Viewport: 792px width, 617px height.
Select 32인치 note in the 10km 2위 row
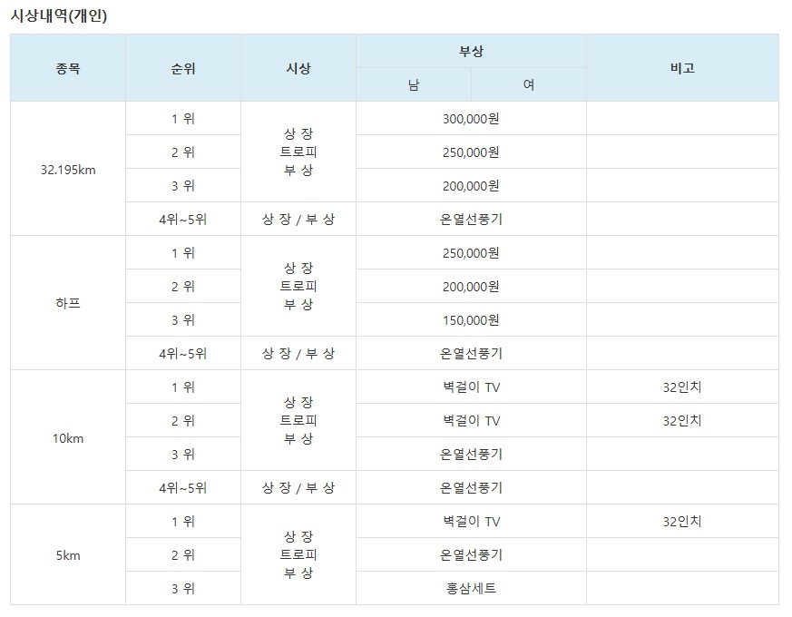point(682,420)
